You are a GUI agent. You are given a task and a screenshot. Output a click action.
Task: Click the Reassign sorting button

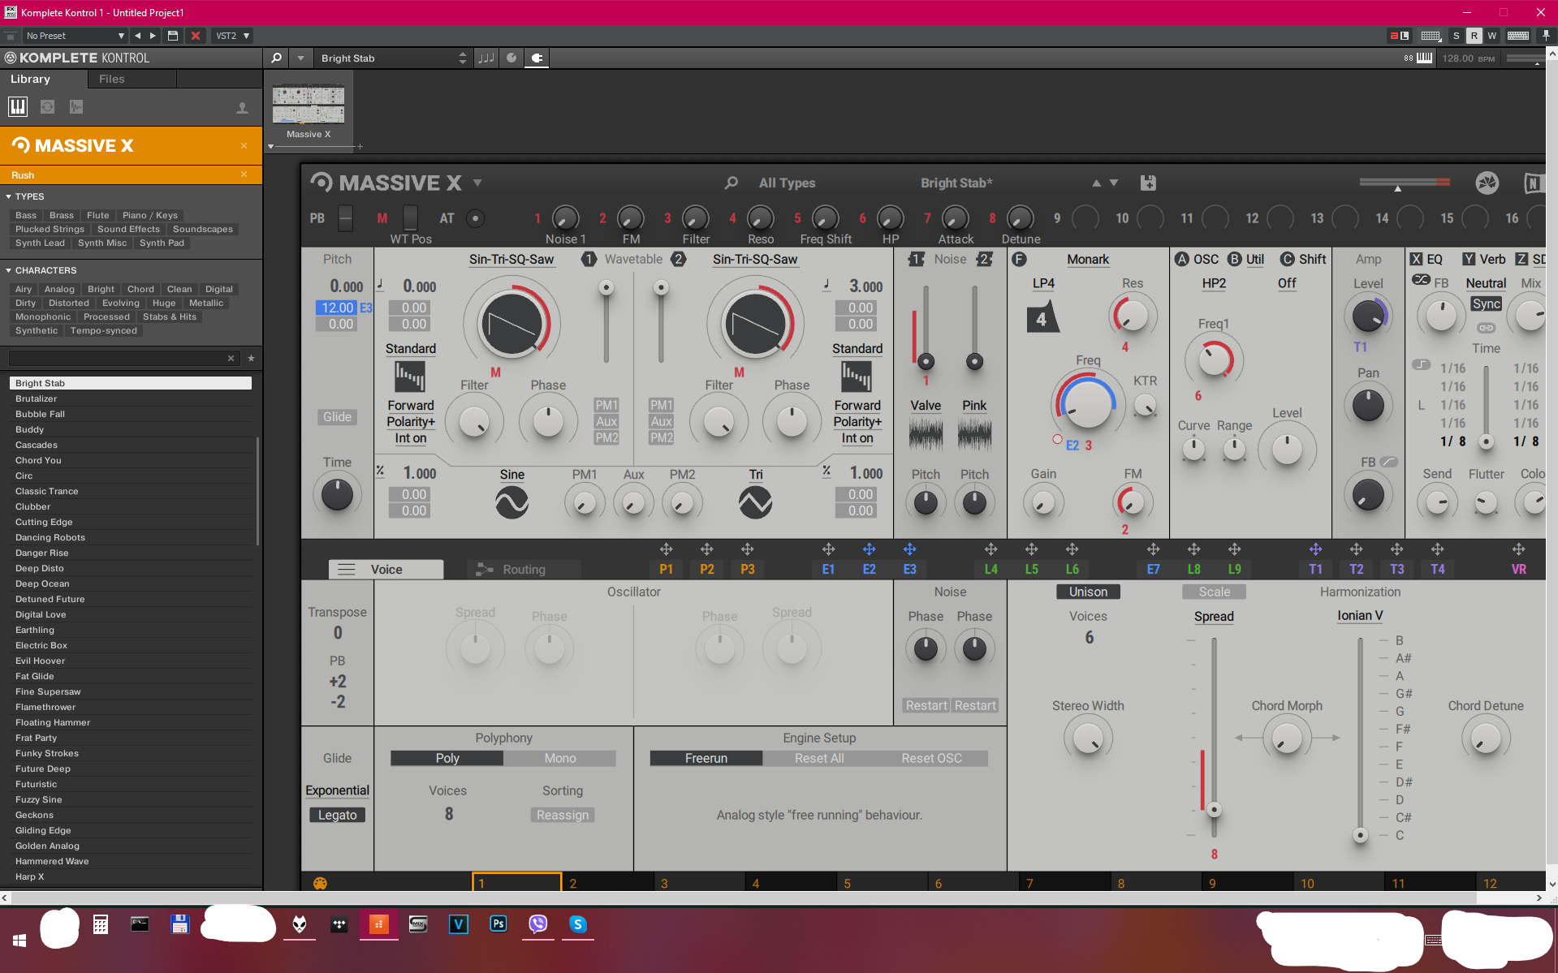coord(562,815)
